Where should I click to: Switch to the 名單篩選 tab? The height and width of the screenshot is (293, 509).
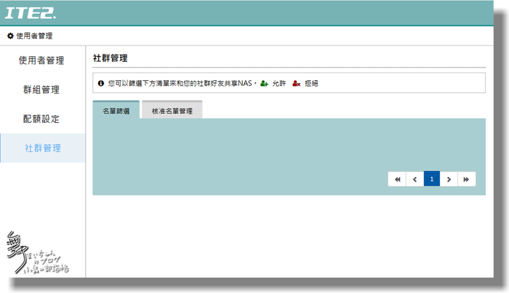(116, 110)
